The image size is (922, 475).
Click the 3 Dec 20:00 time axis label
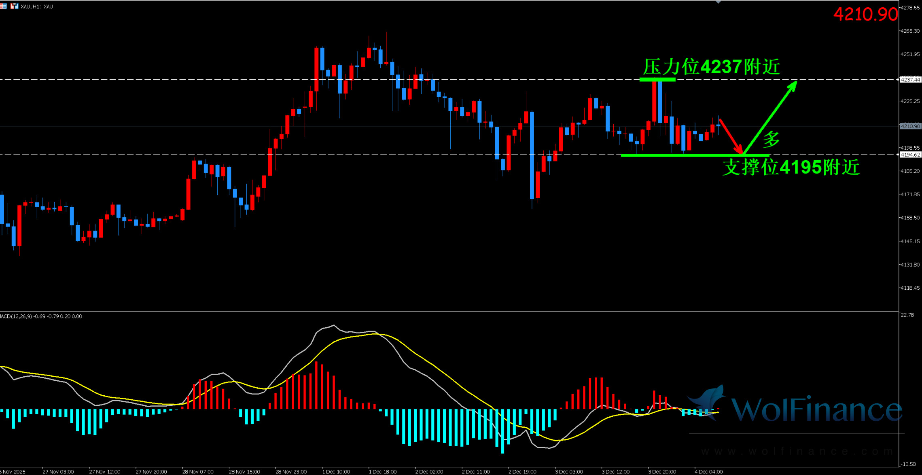pyautogui.click(x=662, y=471)
